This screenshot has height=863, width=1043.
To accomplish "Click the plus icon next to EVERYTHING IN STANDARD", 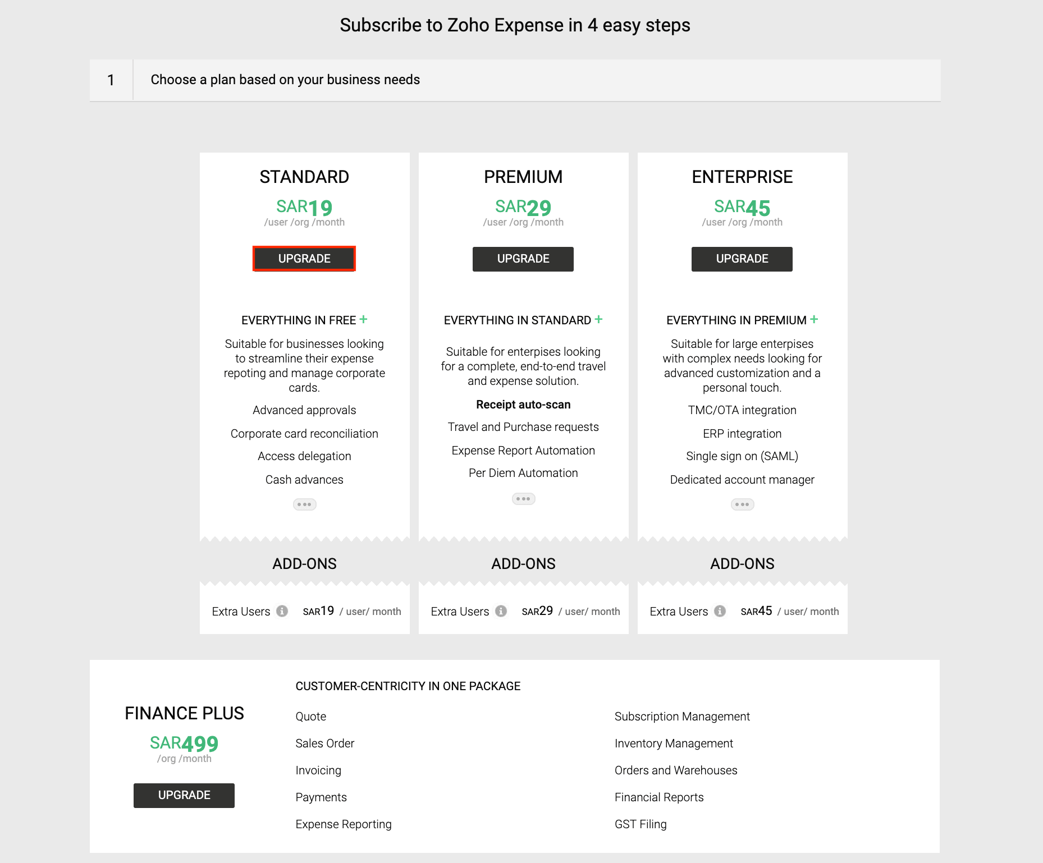I will [600, 319].
